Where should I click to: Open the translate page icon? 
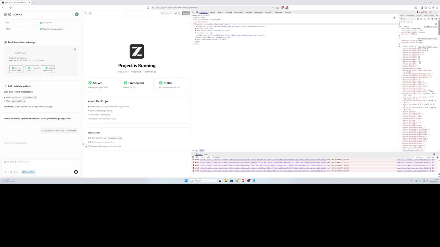273,8
